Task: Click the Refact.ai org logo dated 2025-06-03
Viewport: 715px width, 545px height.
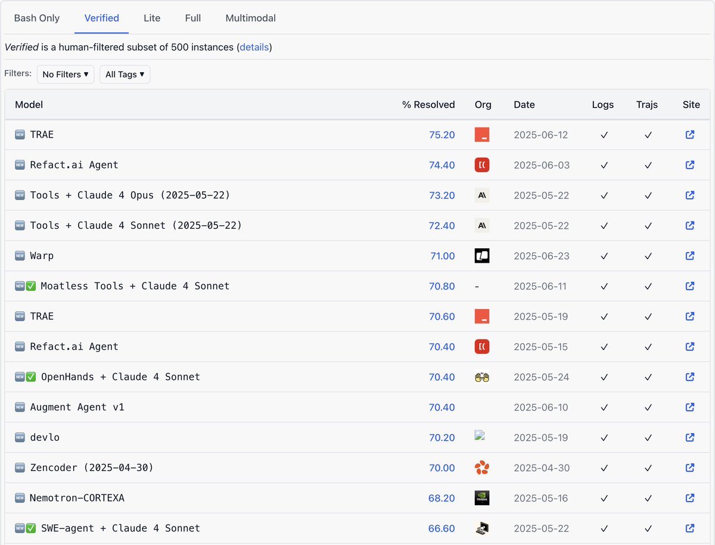Action: [482, 165]
